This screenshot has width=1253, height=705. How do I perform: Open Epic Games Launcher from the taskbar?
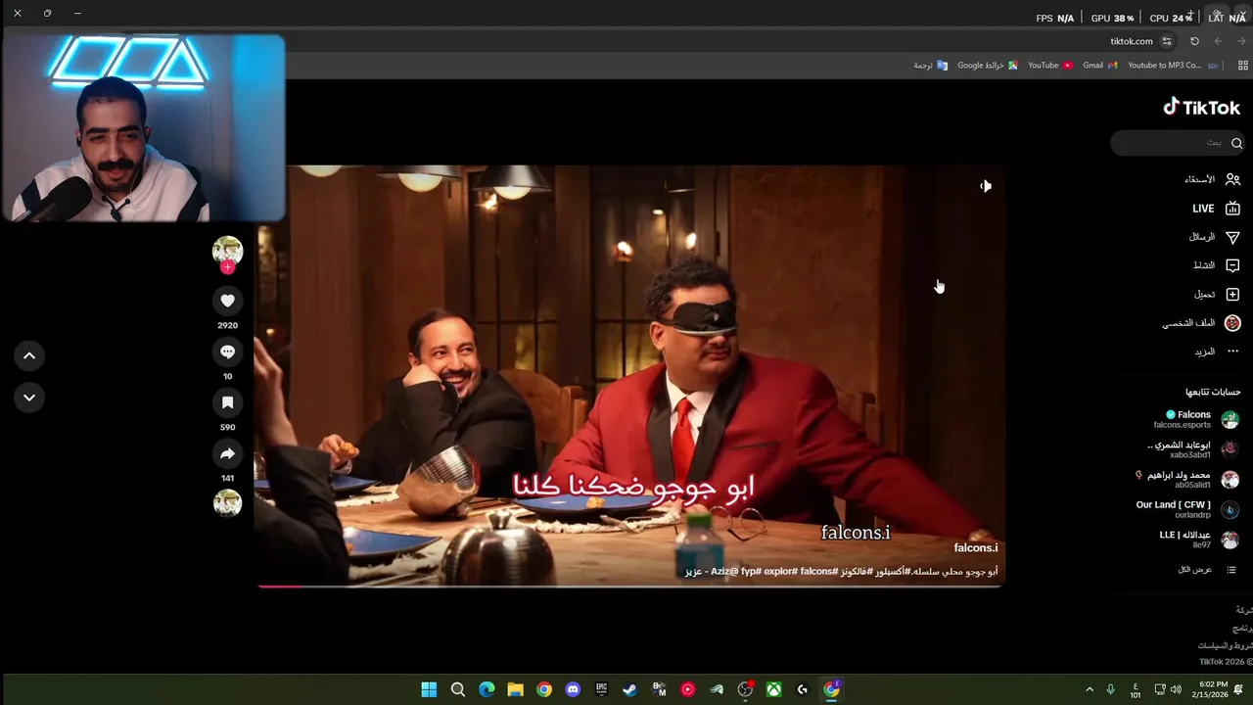(601, 689)
